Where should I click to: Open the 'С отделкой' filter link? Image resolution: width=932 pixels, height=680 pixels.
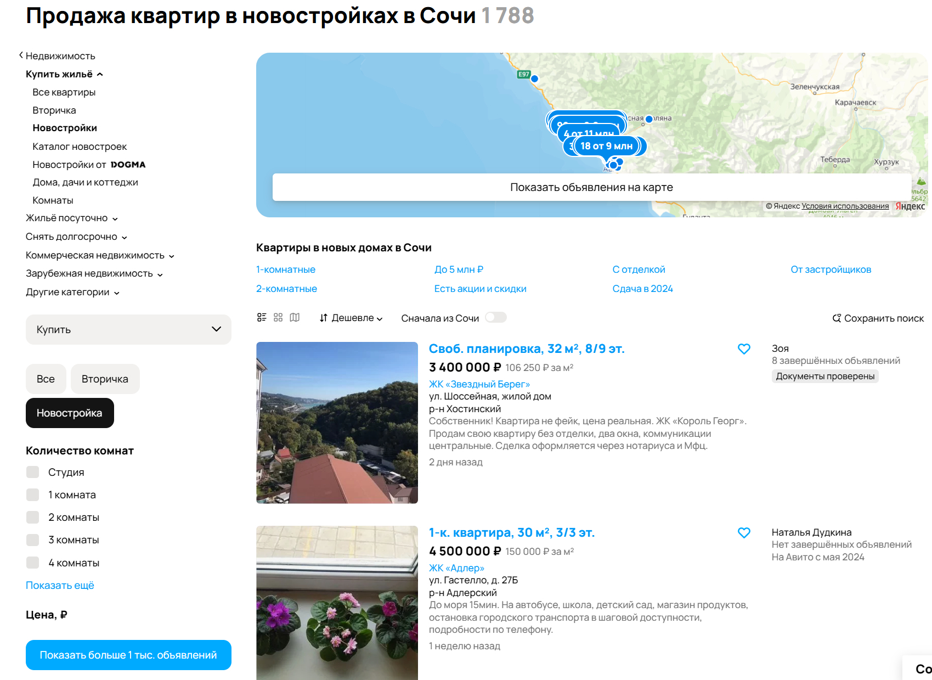tap(639, 269)
